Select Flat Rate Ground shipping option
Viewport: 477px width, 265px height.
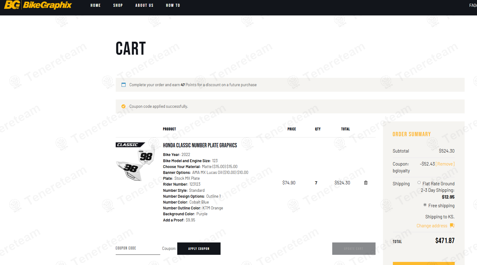[419, 183]
